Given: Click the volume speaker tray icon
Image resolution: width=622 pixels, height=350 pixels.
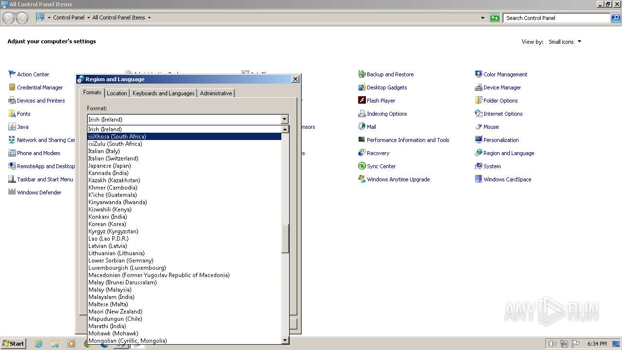Looking at the screenshot, I should coord(553,344).
